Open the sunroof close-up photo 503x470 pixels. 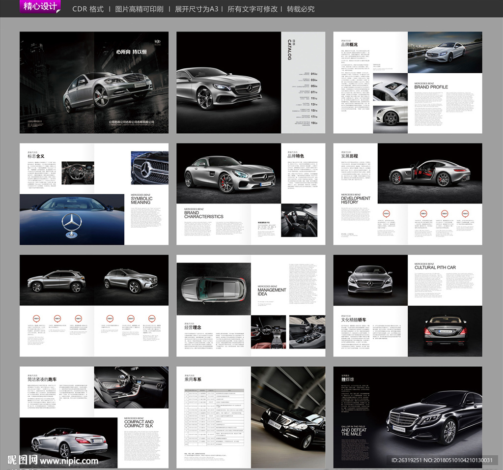[x=390, y=87]
